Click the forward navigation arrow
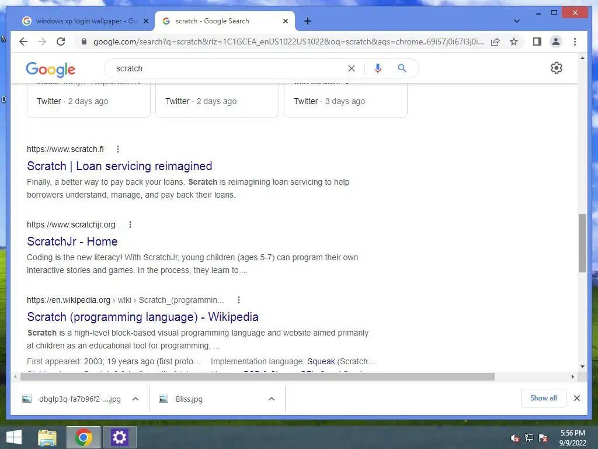598x449 pixels. pos(42,42)
